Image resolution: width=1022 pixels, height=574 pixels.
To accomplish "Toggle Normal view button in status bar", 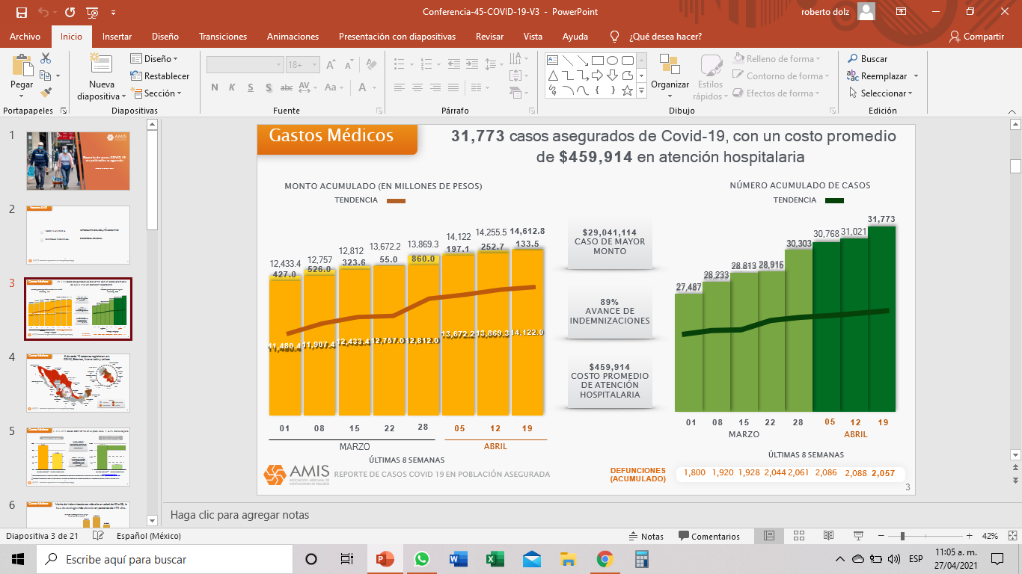I will pos(768,536).
